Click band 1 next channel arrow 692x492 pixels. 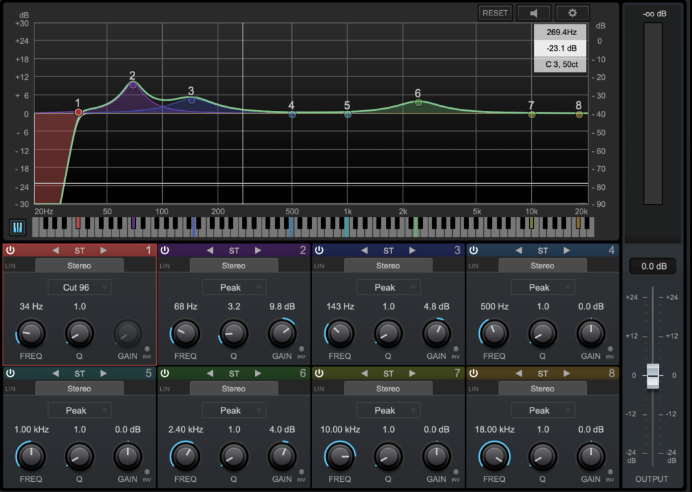[103, 251]
